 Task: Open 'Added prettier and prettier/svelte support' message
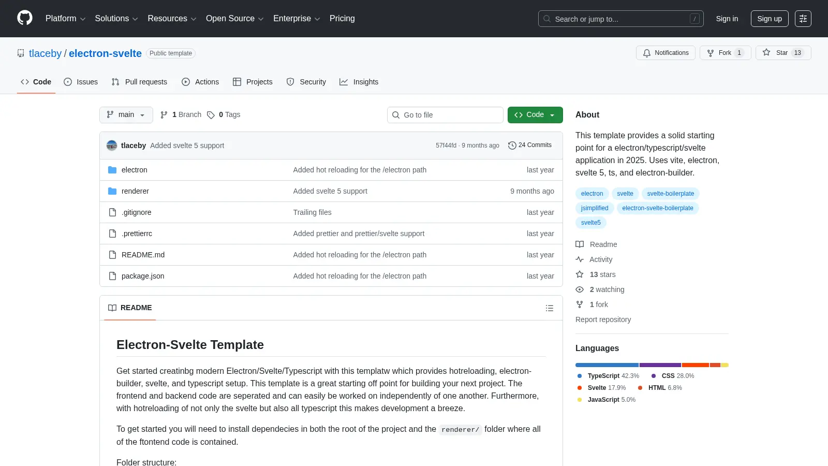point(359,234)
